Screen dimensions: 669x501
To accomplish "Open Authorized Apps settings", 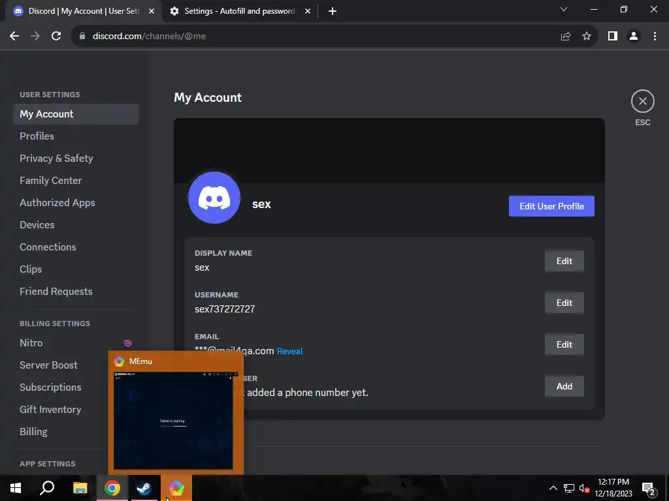I will (76, 203).
